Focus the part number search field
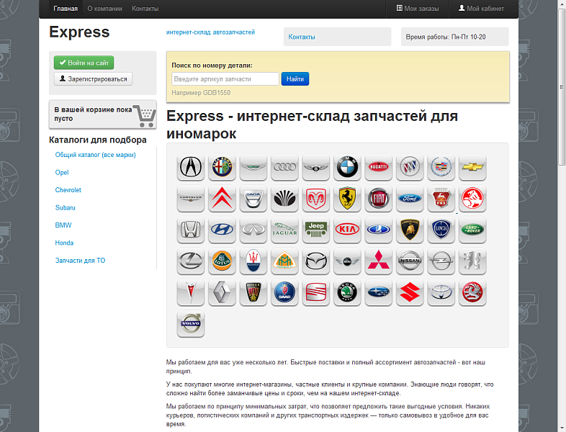 tap(225, 79)
